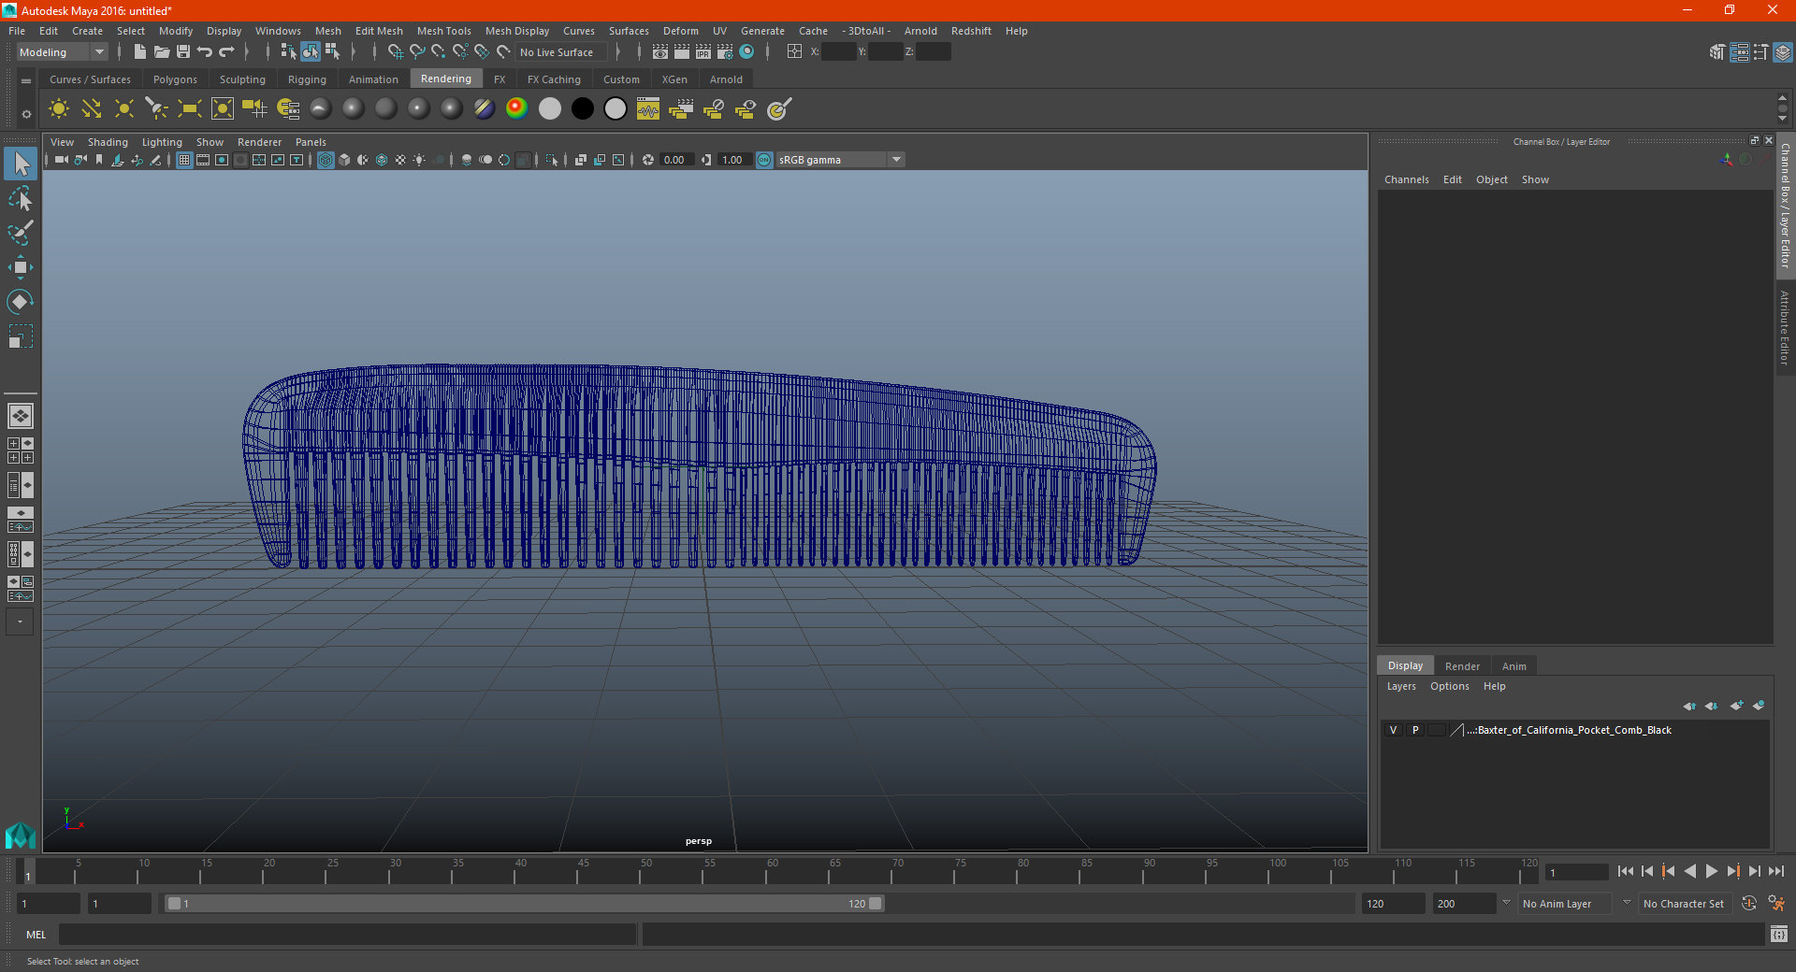The height and width of the screenshot is (972, 1796).
Task: Open the No Live Surface field
Action: coord(561,52)
